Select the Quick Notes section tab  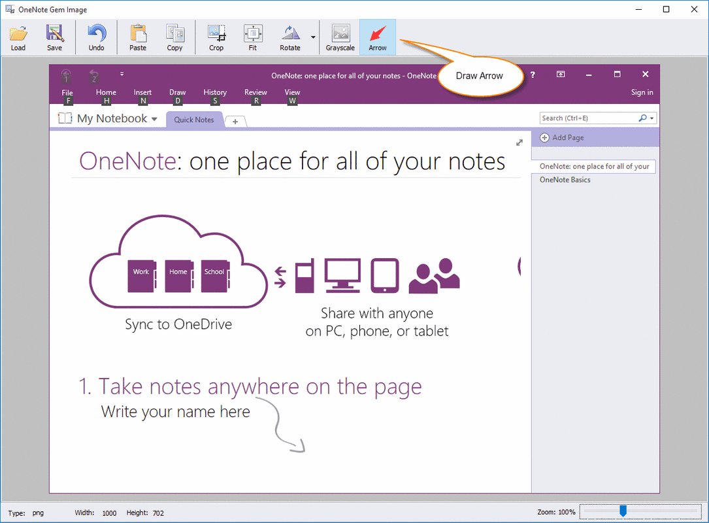coord(194,120)
